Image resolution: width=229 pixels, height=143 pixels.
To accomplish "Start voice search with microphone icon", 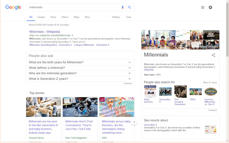I will [122, 7].
